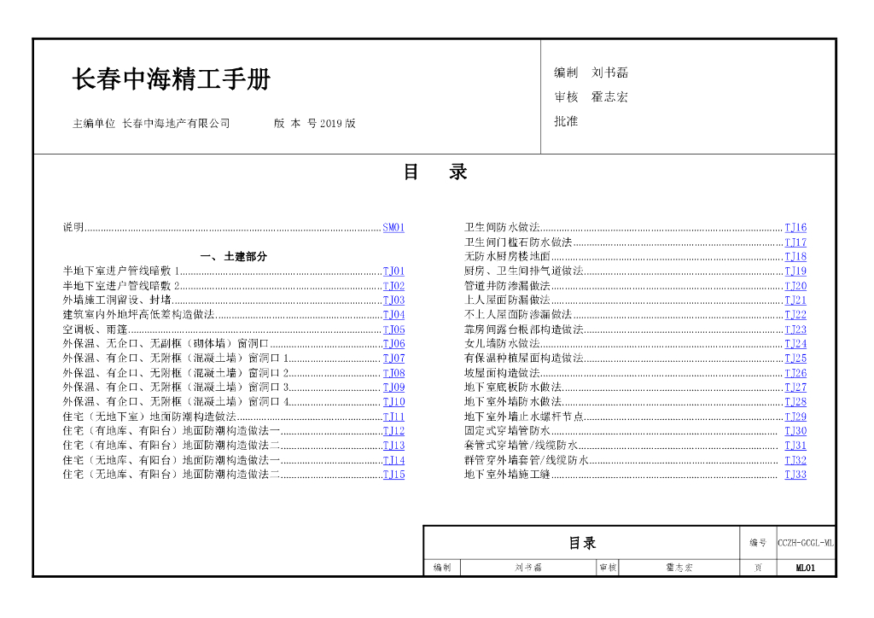Screen dimensions: 874x618
Task: Click the header name 刘书磊 beside 编制
Action: pyautogui.click(x=609, y=73)
